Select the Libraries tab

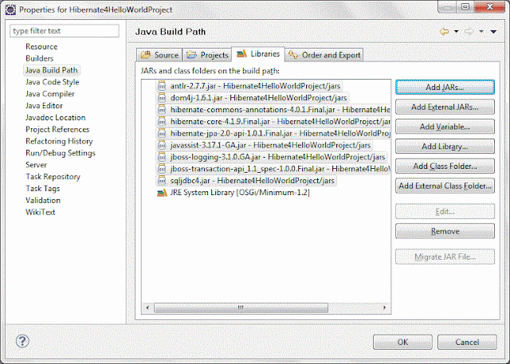tap(258, 54)
